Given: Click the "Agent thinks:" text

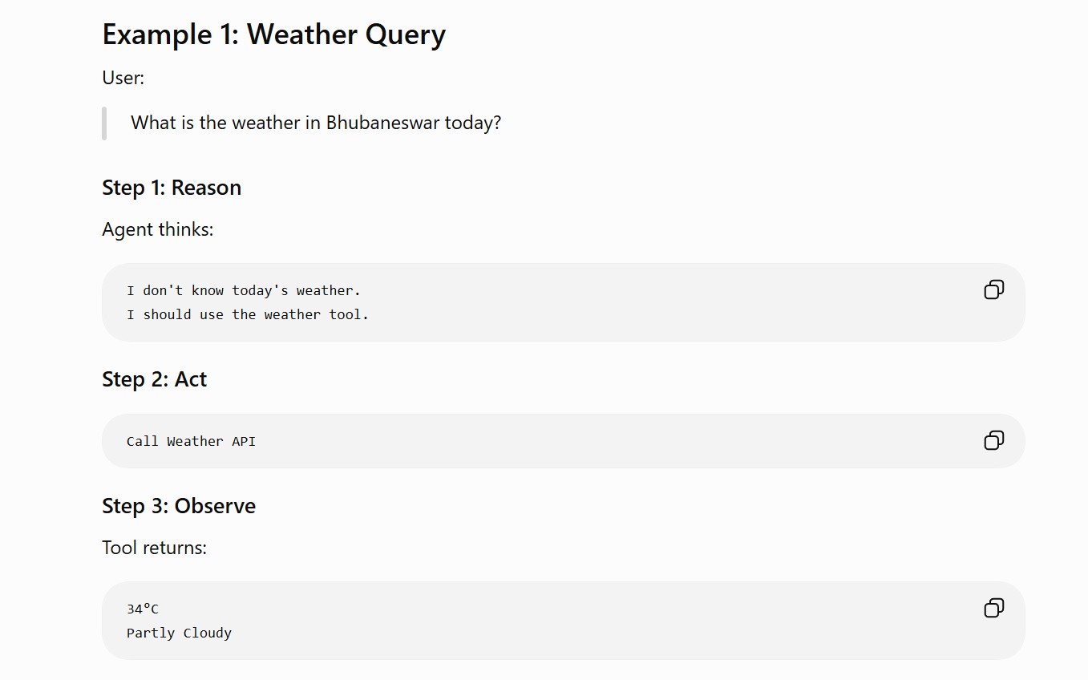Looking at the screenshot, I should [x=158, y=230].
